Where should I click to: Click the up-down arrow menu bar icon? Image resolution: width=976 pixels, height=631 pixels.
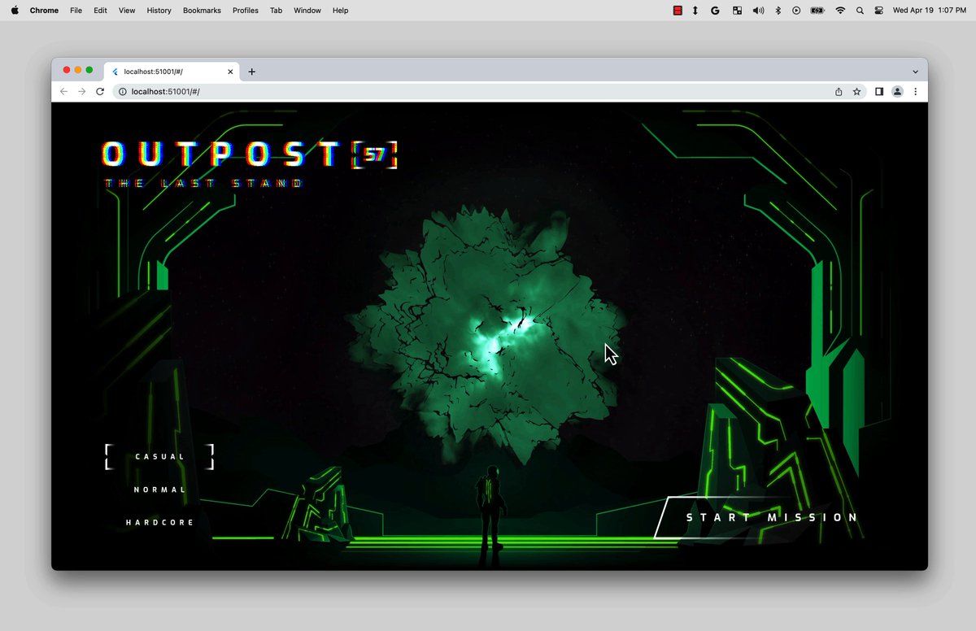click(x=695, y=11)
